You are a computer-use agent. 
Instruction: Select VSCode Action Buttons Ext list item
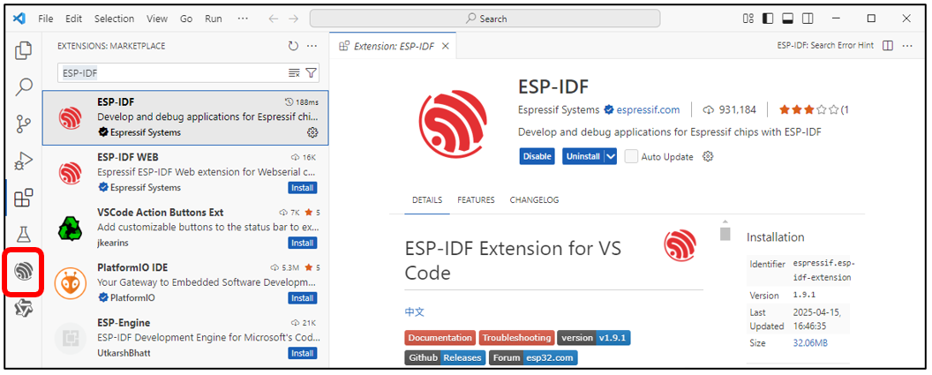tap(184, 229)
